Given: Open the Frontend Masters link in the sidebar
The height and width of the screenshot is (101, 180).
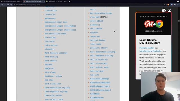Looking at the screenshot, I should click(147, 48).
